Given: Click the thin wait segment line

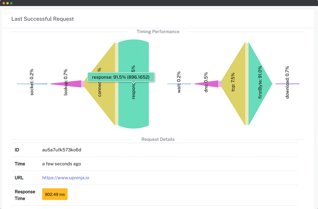Looking at the screenshot, I should pyautogui.click(x=179, y=84).
